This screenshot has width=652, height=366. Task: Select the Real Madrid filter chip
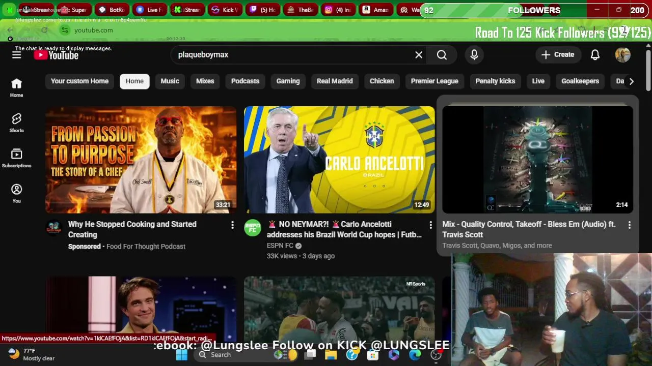pyautogui.click(x=335, y=81)
